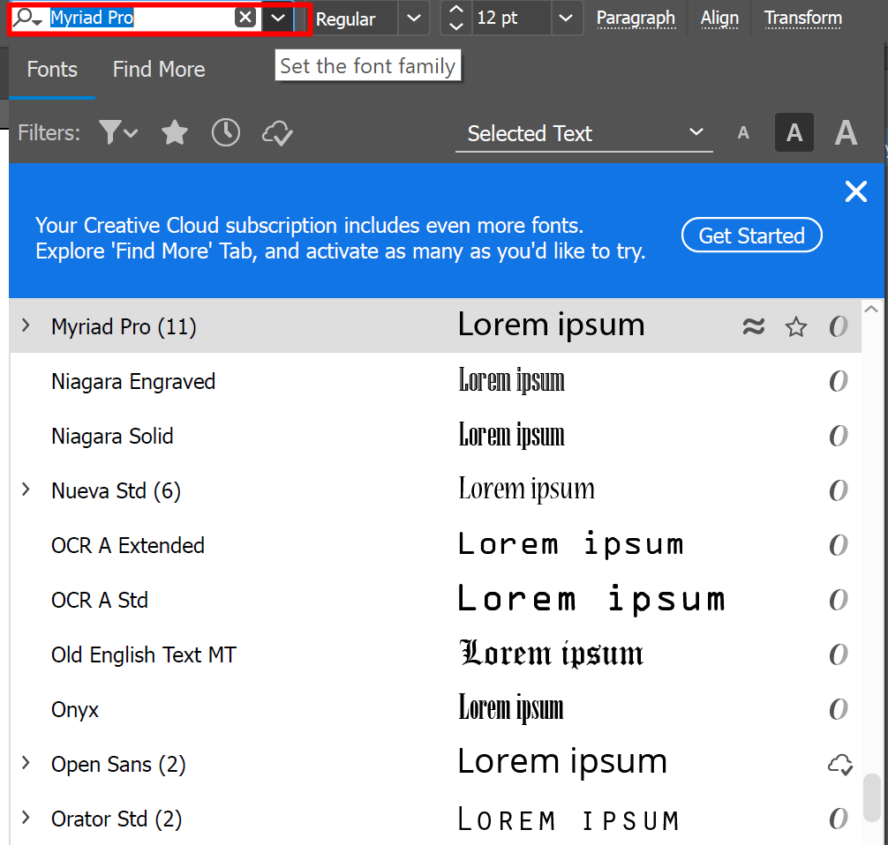Open the font family dropdown arrow
Viewport: 888px width, 845px height.
(277, 19)
